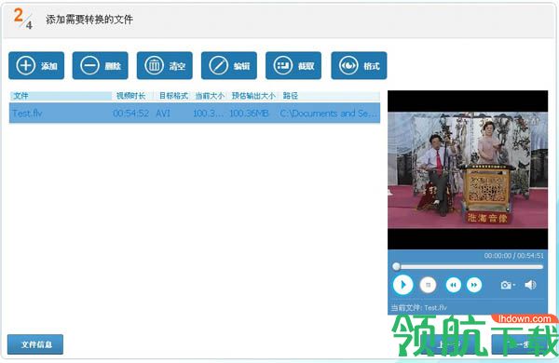Screen dimensions: 559x363
Task: Click the video preview thumbnail
Action: point(468,170)
